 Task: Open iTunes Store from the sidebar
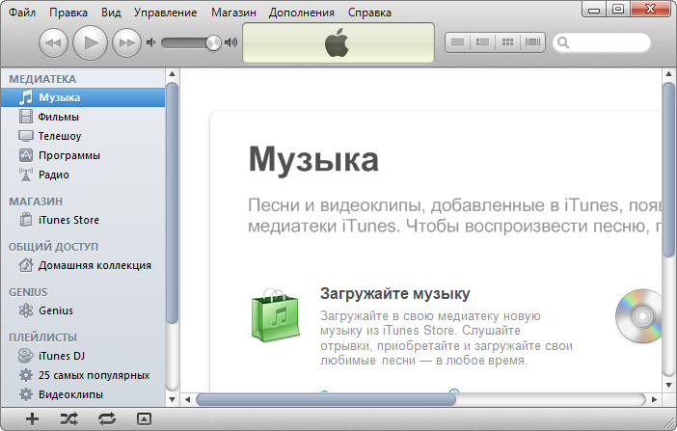(x=83, y=220)
